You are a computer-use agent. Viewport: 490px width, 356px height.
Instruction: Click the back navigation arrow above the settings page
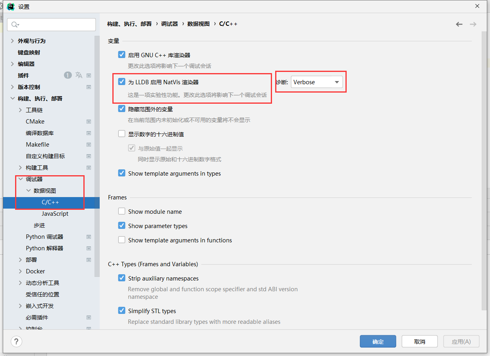(x=459, y=24)
